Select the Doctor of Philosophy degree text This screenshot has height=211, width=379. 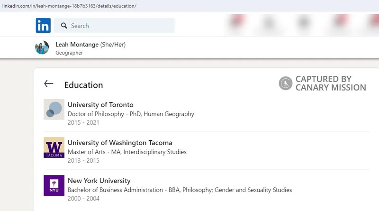point(131,114)
